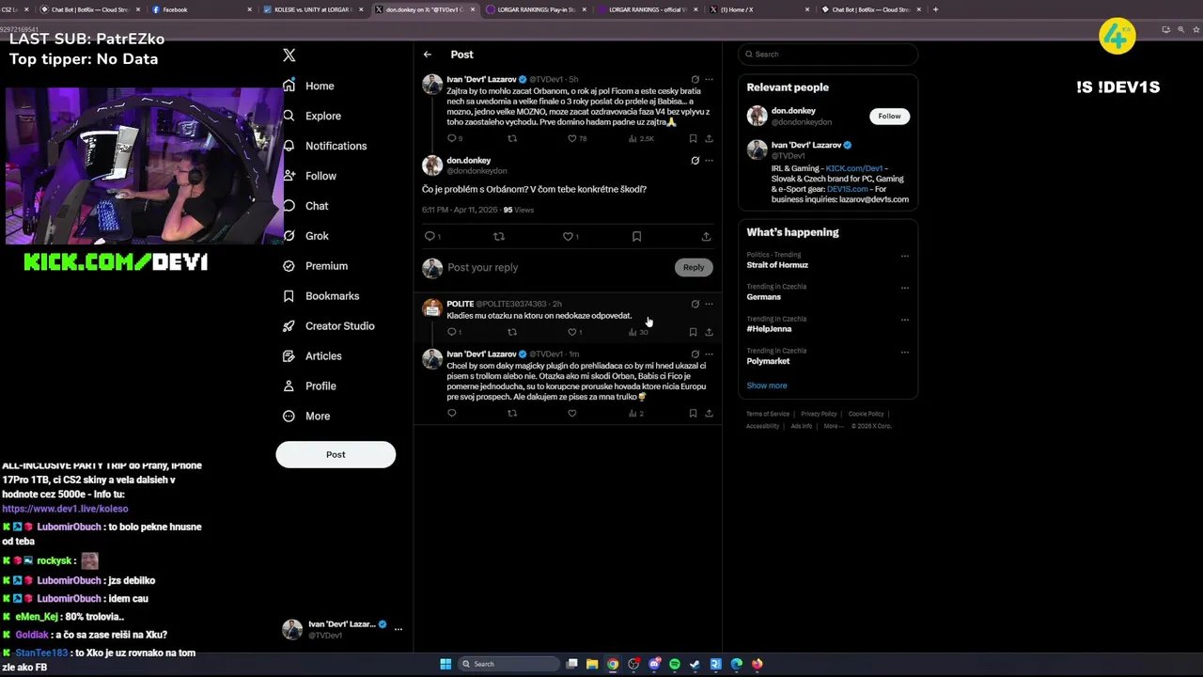The width and height of the screenshot is (1203, 677).
Task: Click the grey Reply button
Action: point(694,267)
